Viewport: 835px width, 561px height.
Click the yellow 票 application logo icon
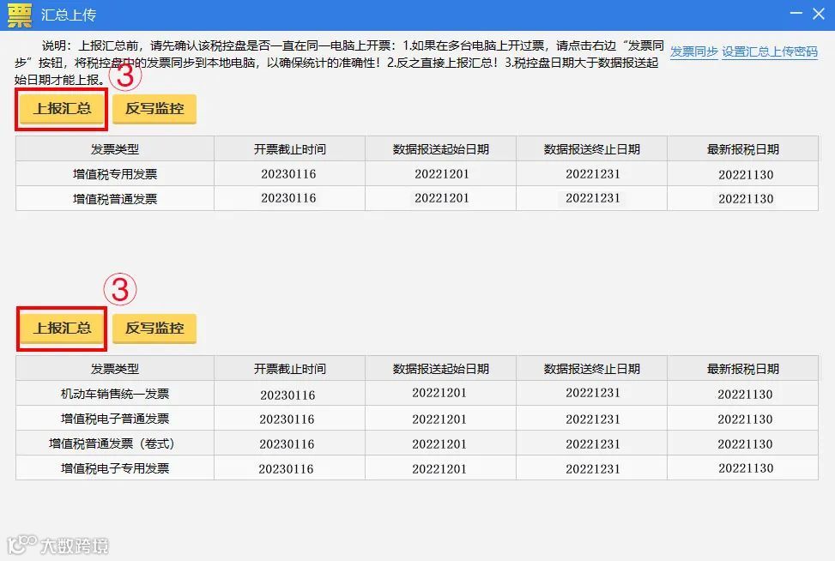pyautogui.click(x=20, y=15)
